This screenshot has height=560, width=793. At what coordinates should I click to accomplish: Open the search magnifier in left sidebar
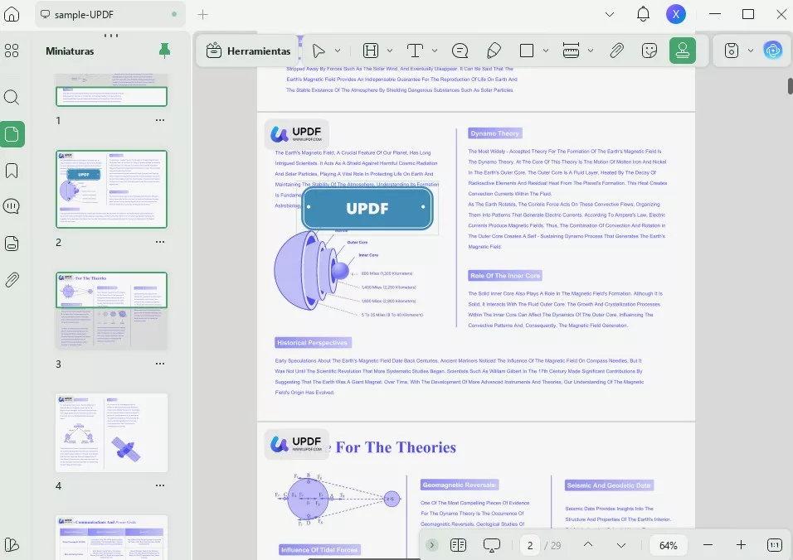click(12, 97)
